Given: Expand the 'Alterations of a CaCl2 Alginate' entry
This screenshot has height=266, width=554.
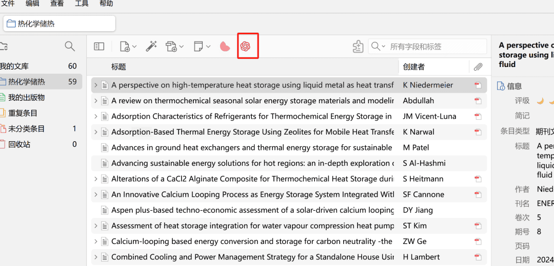Looking at the screenshot, I should (95, 179).
